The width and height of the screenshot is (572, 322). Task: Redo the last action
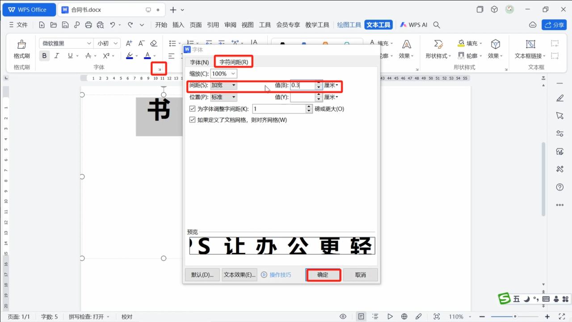click(130, 25)
